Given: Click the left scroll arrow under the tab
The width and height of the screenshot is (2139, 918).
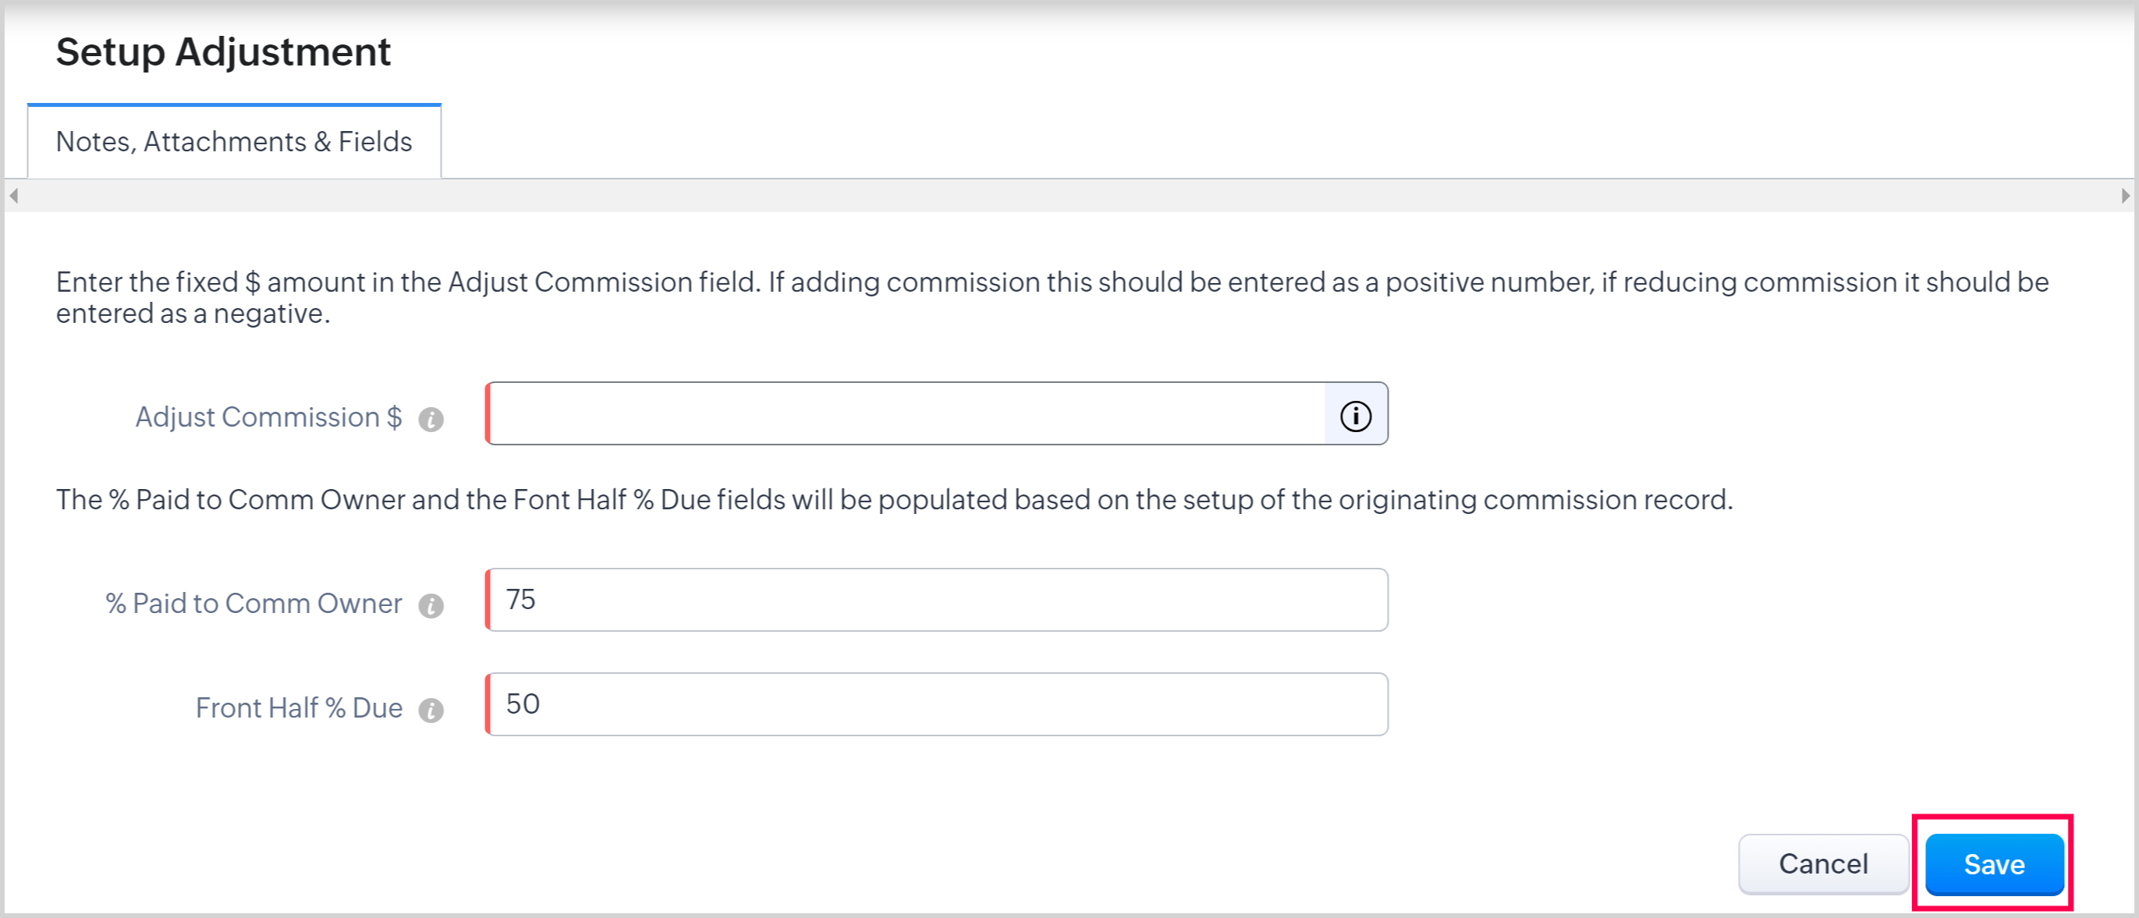Looking at the screenshot, I should 13,196.
